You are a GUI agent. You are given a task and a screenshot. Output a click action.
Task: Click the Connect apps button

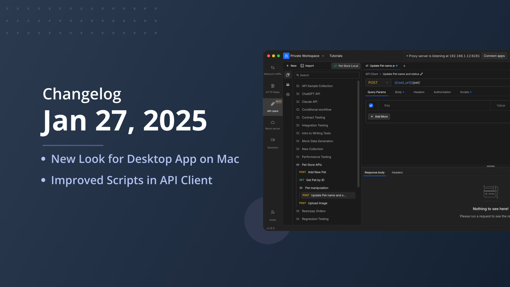tap(494, 56)
